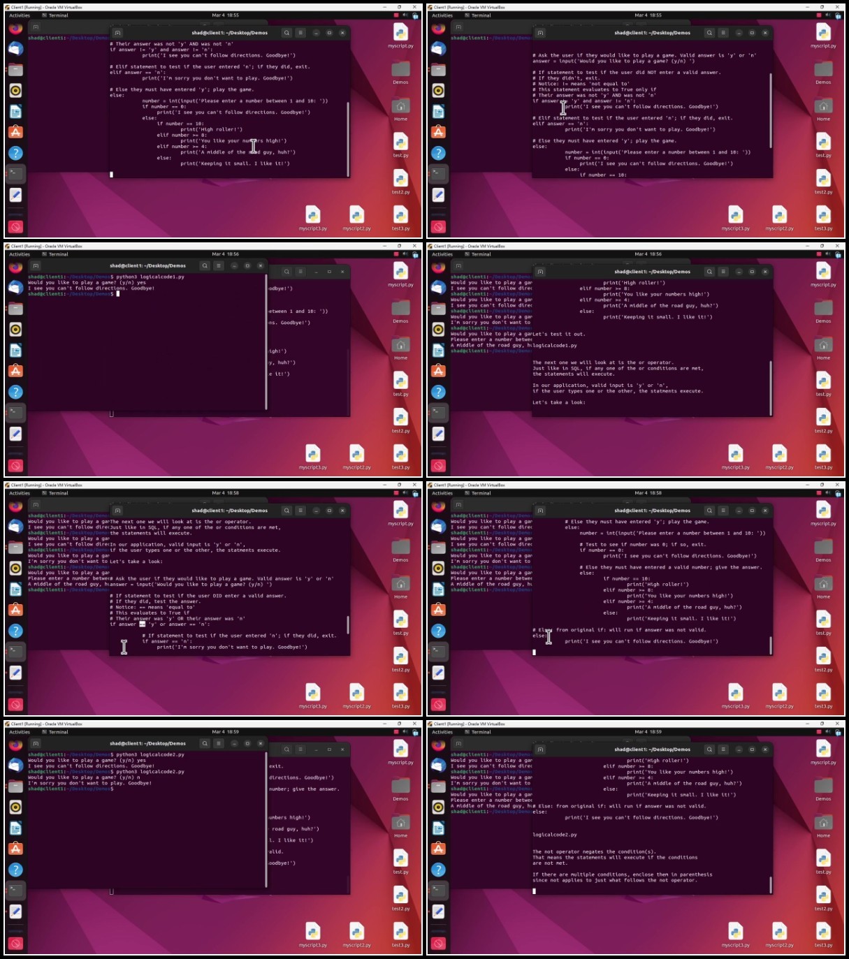This screenshot has height=959, width=849.
Task: Open Thunderbird in the top-right screenshot's dock
Action: pyautogui.click(x=438, y=49)
